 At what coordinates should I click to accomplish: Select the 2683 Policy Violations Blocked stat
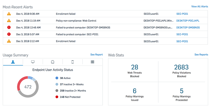pos(181,71)
